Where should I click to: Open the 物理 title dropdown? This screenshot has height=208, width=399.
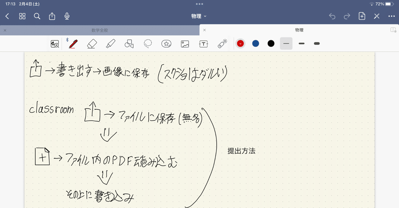[199, 16]
